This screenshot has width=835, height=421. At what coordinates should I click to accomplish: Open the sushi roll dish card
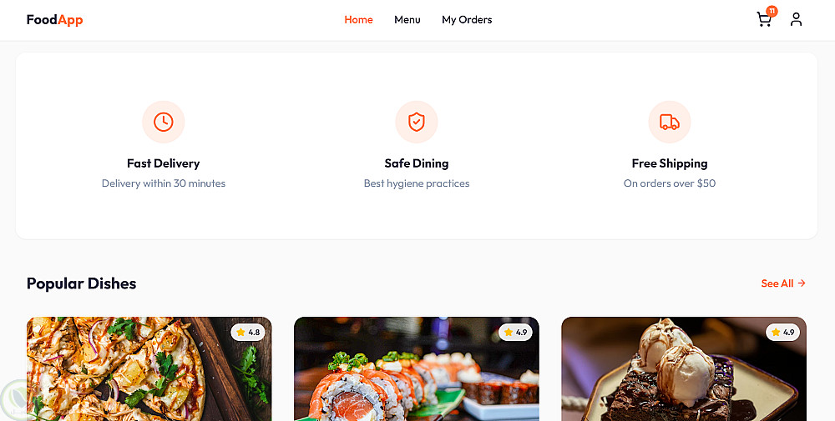tap(417, 369)
